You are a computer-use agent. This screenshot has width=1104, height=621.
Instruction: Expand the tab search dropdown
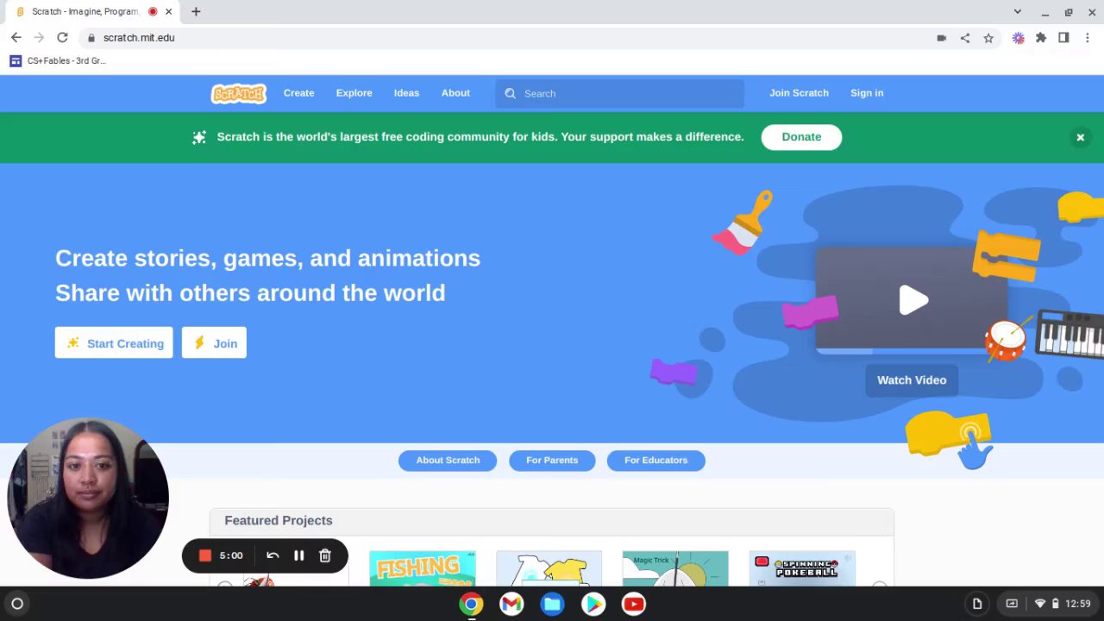point(1018,12)
